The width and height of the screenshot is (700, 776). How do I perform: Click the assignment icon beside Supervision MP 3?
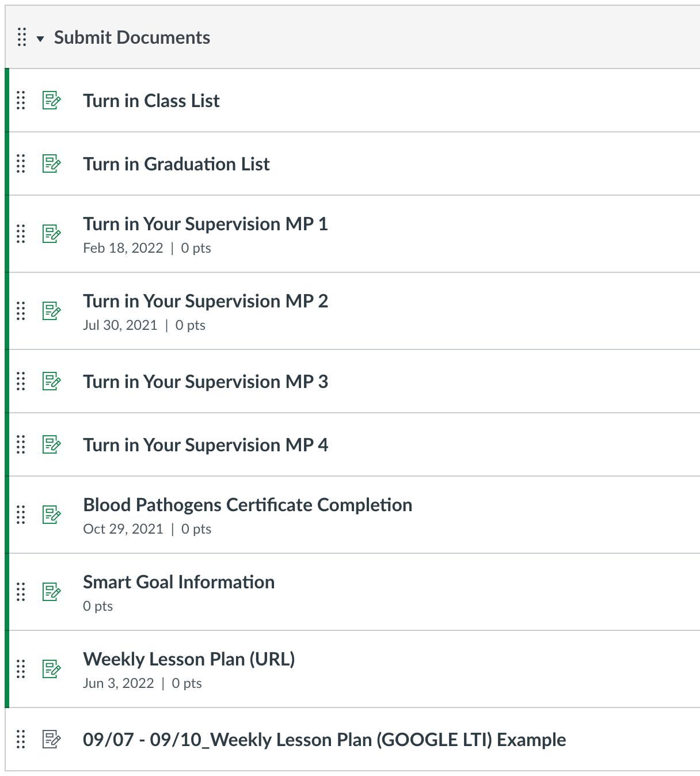tap(51, 382)
